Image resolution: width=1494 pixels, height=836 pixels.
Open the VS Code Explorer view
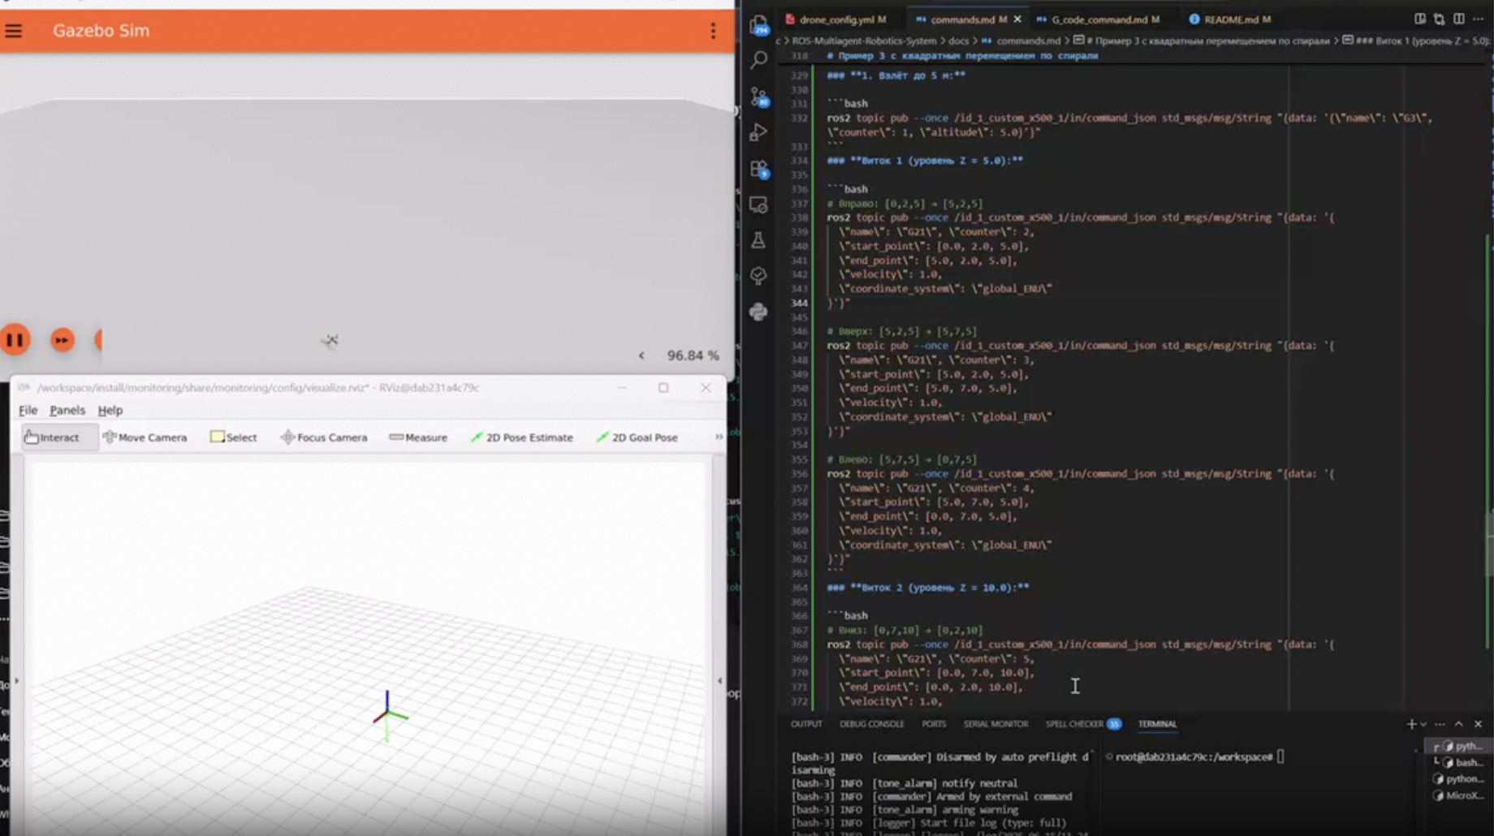(x=759, y=25)
